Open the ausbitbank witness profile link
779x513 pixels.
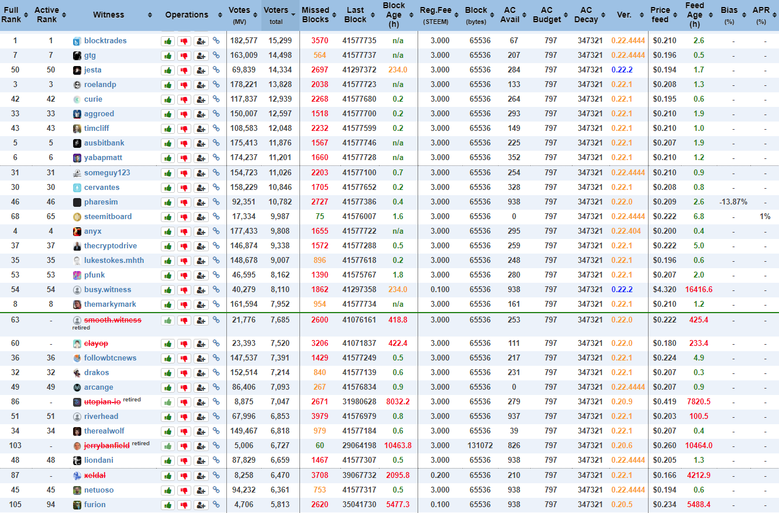click(104, 143)
